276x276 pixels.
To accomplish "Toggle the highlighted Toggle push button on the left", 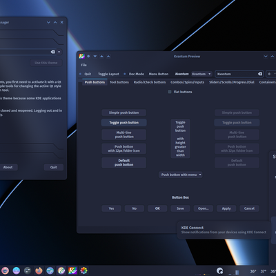I will tap(124, 123).
